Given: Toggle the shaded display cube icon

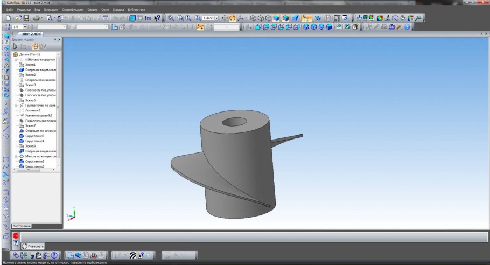Looking at the screenshot, I should click(276, 18).
